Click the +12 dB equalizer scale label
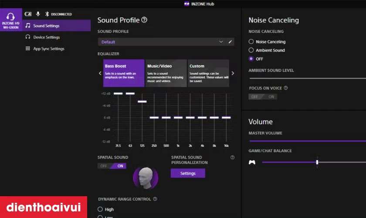The image size is (366, 218). point(106,93)
